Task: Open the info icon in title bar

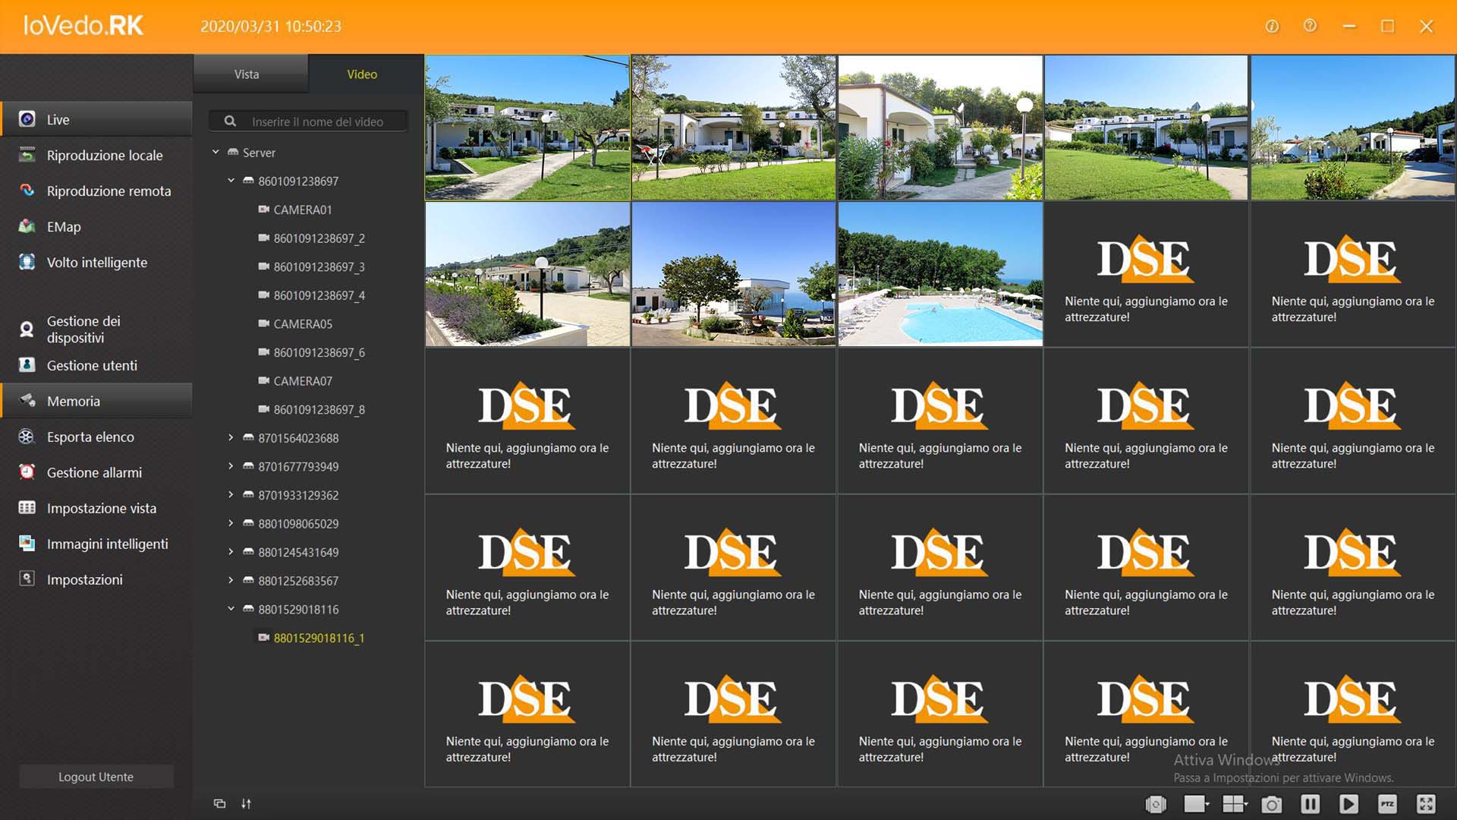Action: 1272,27
